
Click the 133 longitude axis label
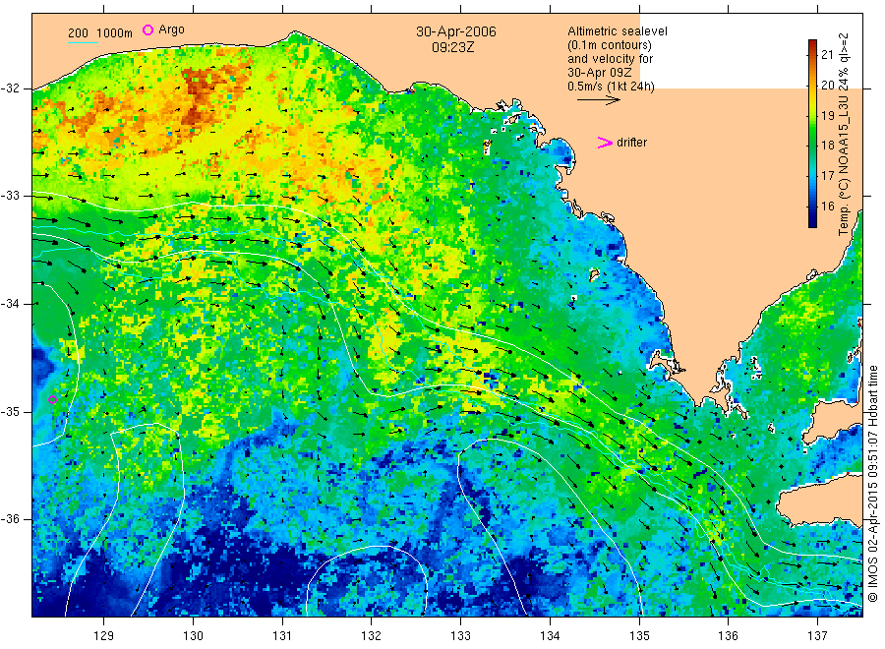click(460, 636)
